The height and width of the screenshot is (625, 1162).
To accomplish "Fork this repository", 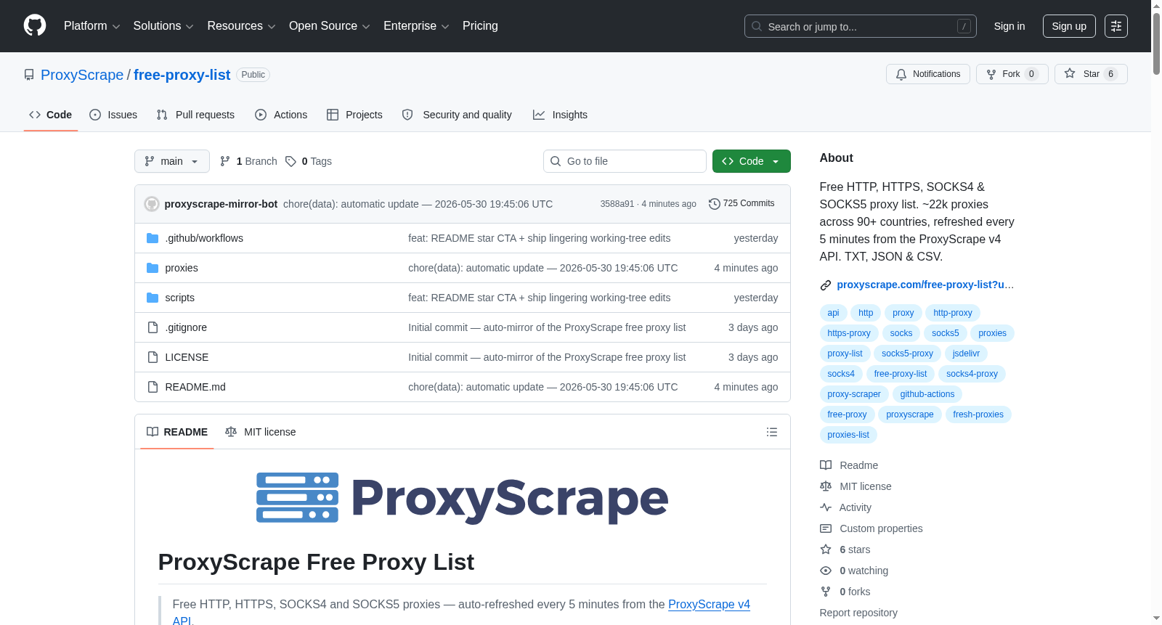I will click(x=1012, y=74).
